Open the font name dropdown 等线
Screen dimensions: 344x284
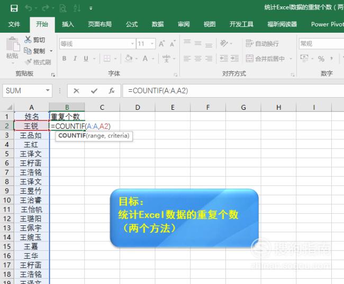[x=132, y=44]
